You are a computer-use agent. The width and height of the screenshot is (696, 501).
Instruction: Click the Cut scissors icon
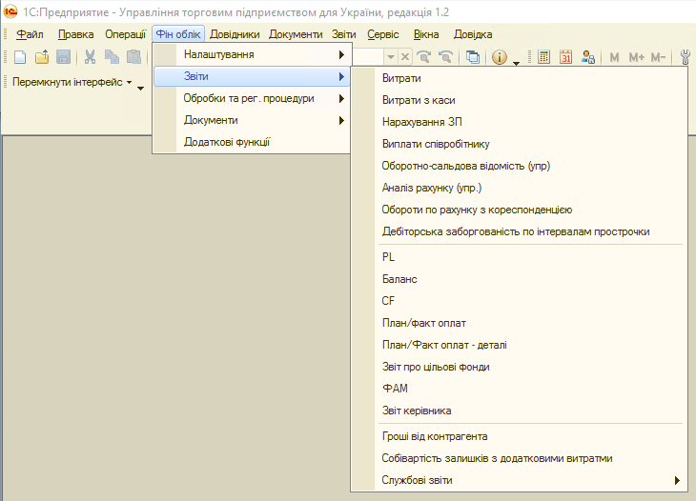click(x=91, y=57)
